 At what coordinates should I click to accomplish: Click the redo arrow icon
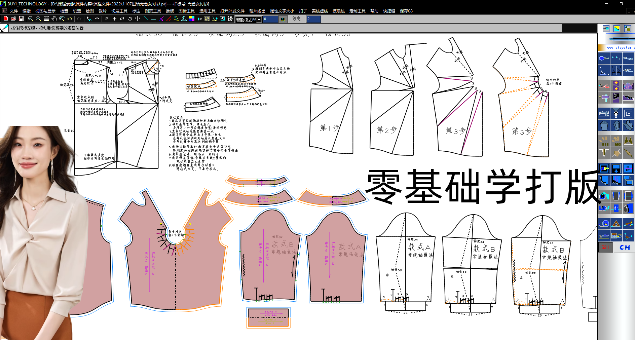pos(79,19)
